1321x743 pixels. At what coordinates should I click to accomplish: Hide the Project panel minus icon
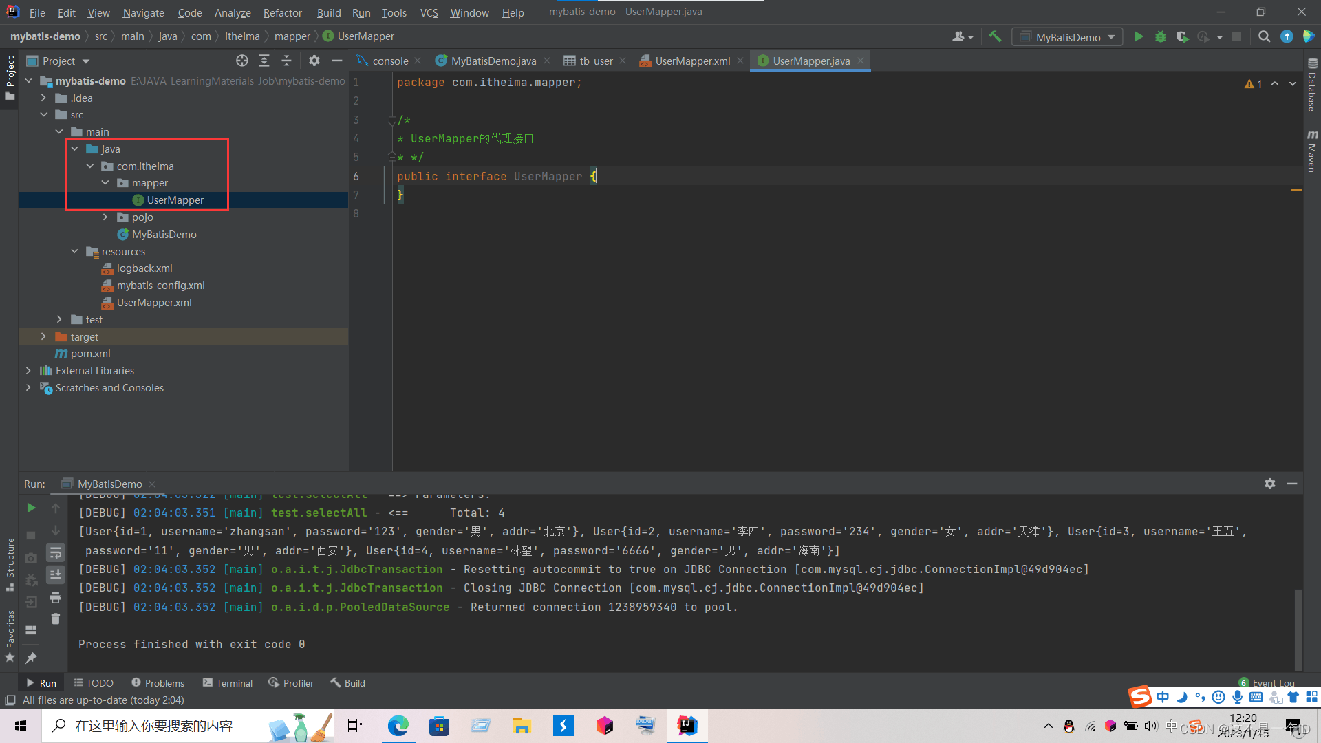(336, 61)
